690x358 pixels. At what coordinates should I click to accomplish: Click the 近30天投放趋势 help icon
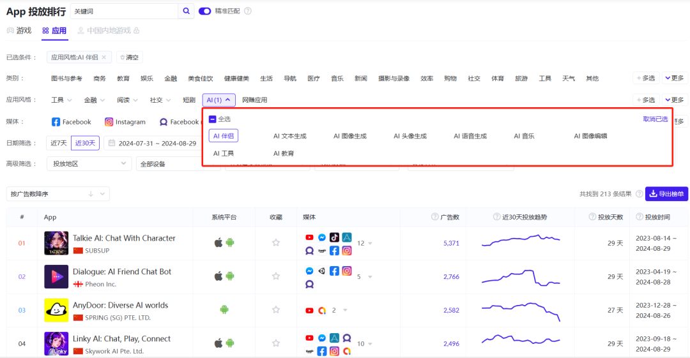(x=497, y=217)
